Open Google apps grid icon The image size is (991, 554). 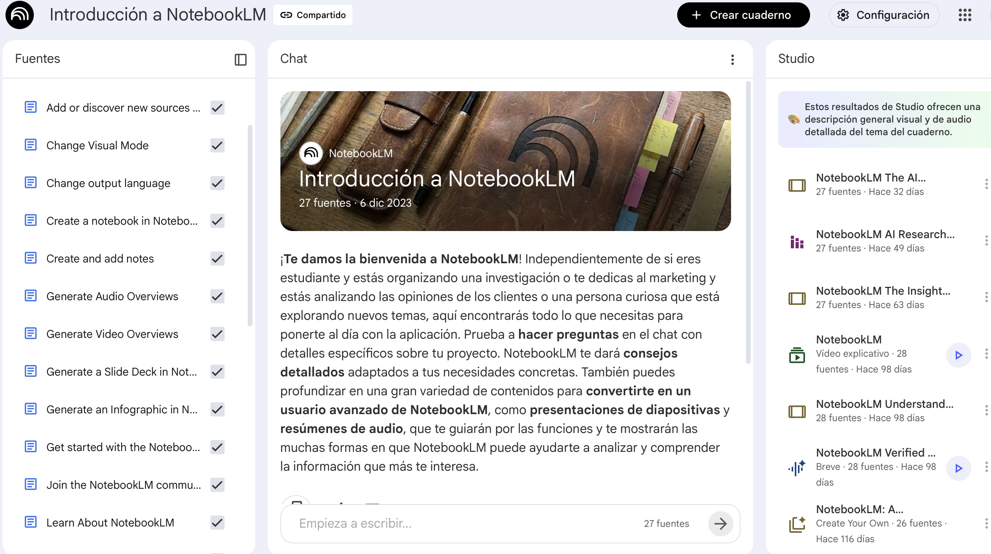(965, 15)
